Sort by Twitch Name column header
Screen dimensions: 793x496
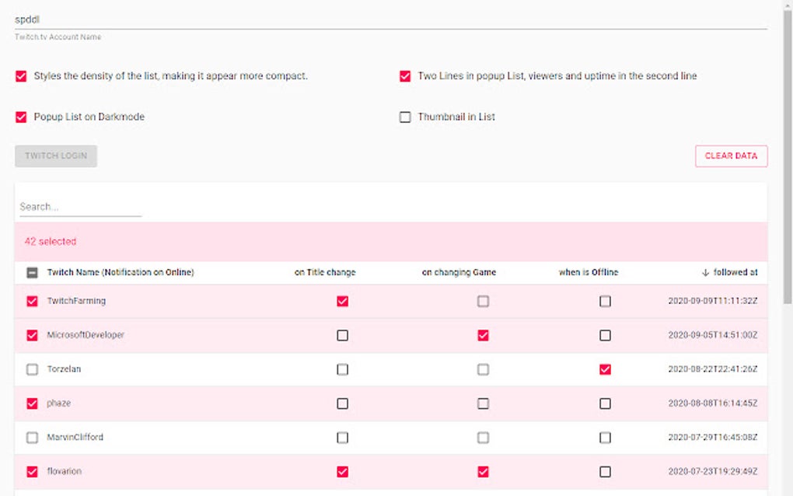pyautogui.click(x=121, y=273)
